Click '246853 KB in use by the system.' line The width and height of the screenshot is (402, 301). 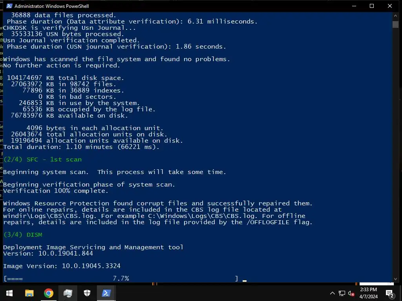(79, 103)
